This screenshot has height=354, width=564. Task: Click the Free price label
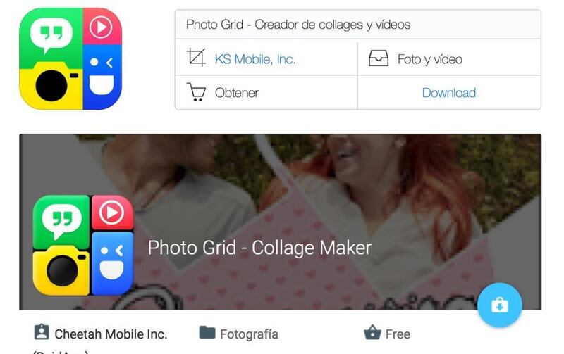pyautogui.click(x=398, y=334)
